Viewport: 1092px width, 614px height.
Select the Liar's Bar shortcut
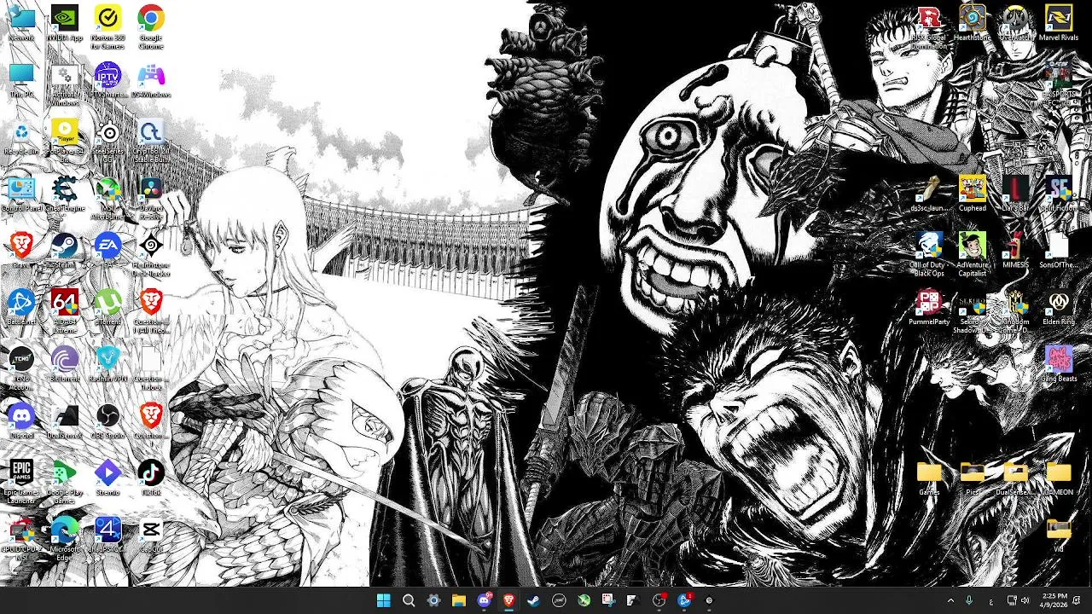click(x=1015, y=194)
